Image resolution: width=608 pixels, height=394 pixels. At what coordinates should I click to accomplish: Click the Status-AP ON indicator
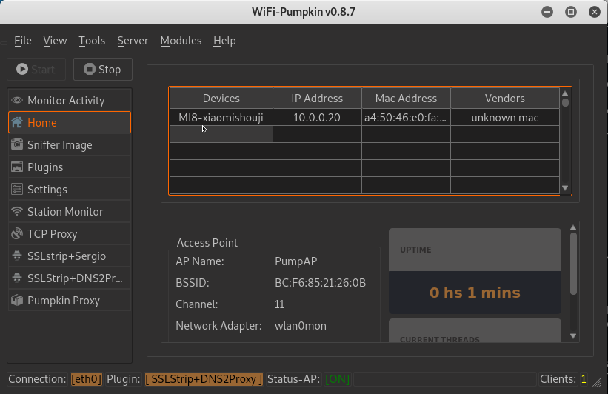(338, 379)
